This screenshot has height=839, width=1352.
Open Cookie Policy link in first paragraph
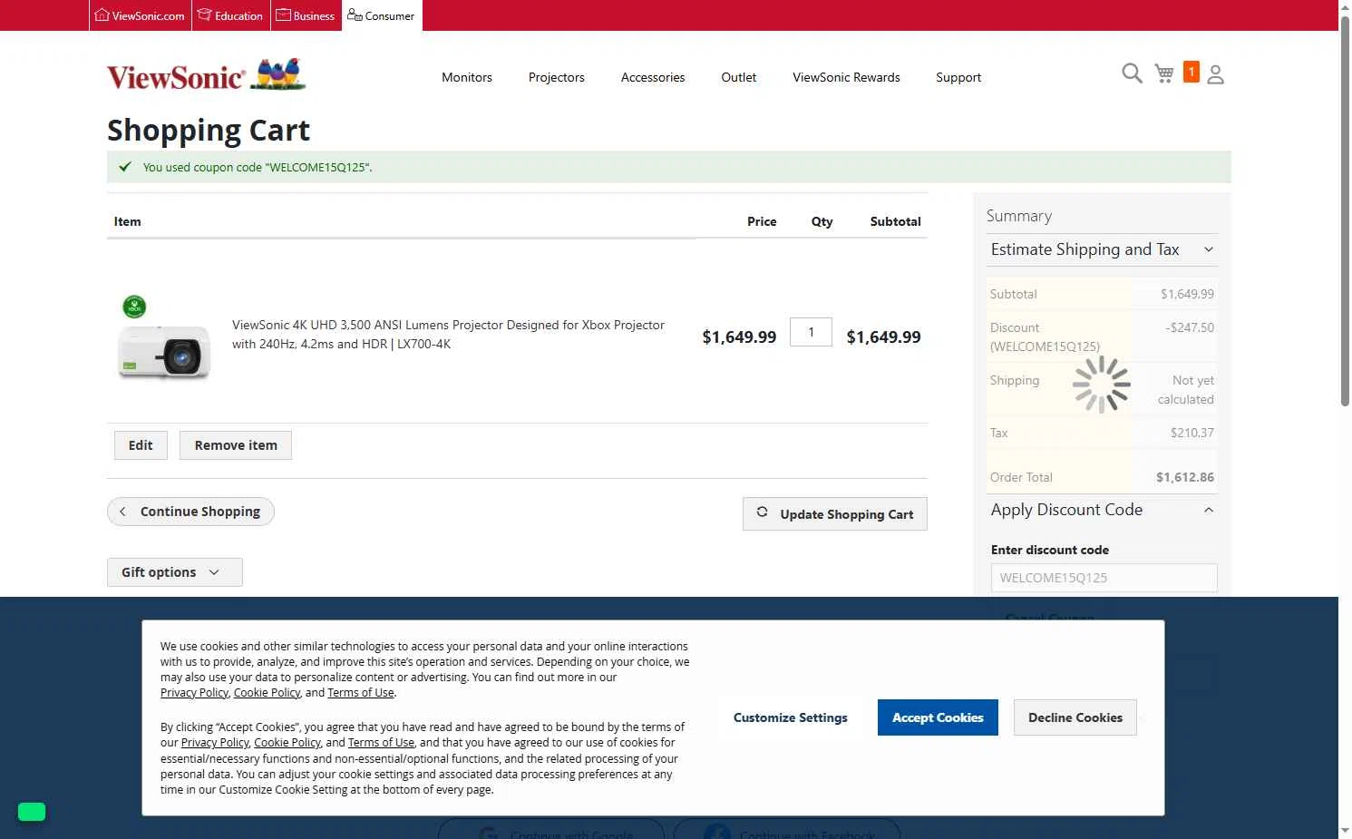tap(267, 693)
